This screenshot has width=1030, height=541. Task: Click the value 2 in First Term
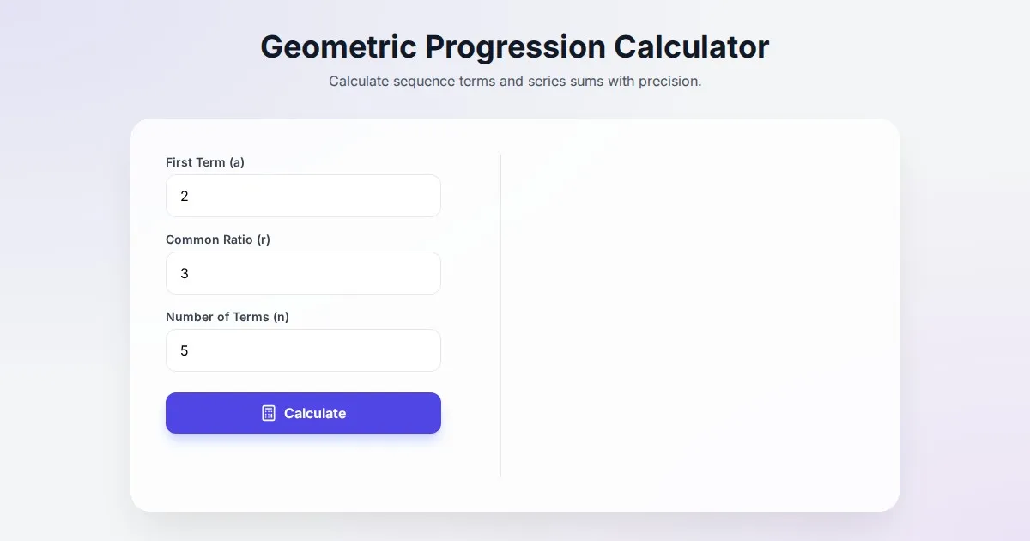(x=185, y=197)
